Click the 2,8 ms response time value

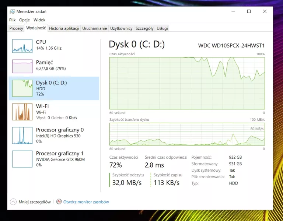(154, 165)
